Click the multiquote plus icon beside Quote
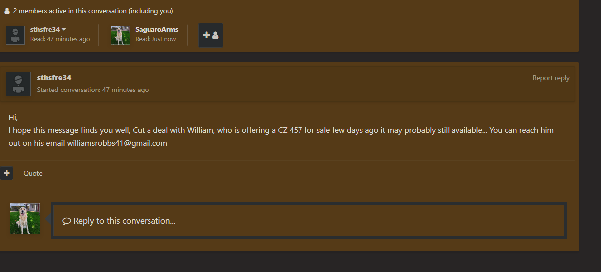Screen dimensions: 601x272 (6, 173)
